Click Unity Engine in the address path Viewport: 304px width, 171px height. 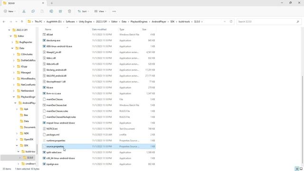coord(85,21)
